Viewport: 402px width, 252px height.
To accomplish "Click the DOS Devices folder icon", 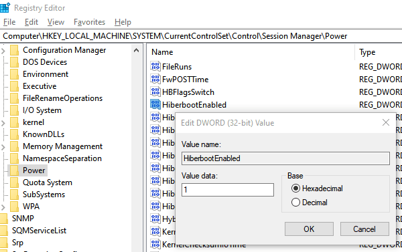I will coord(14,62).
